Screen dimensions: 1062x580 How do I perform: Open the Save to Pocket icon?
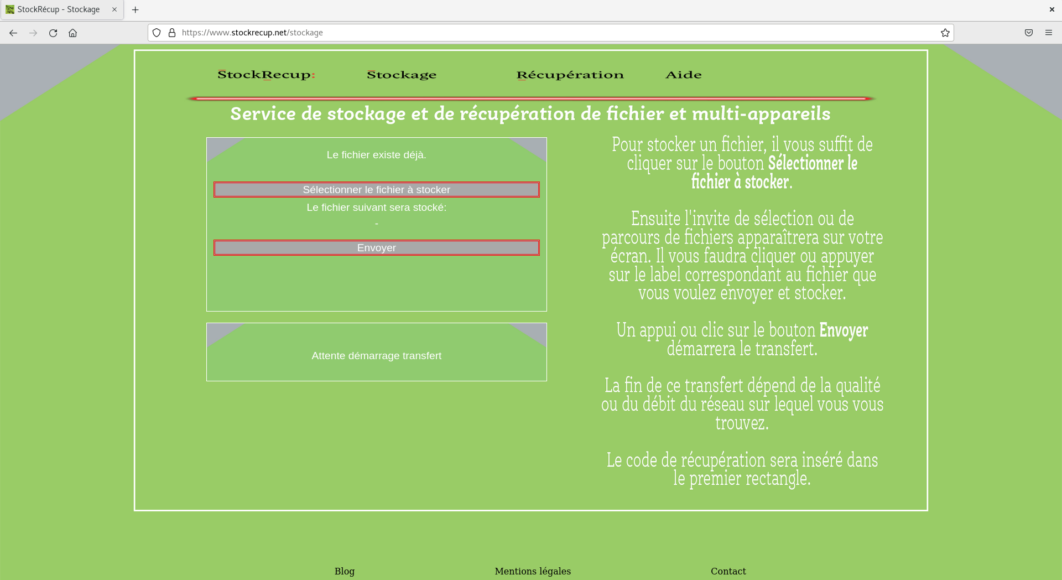[1029, 33]
